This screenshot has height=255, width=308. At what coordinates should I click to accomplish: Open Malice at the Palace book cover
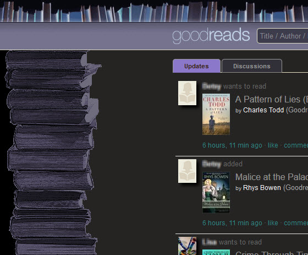click(216, 192)
